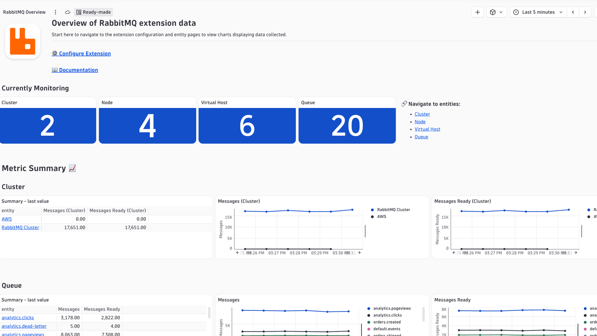The image size is (597, 336).
Task: Pan Messages Ready (Cluster) chart left arrow
Action: (454, 253)
